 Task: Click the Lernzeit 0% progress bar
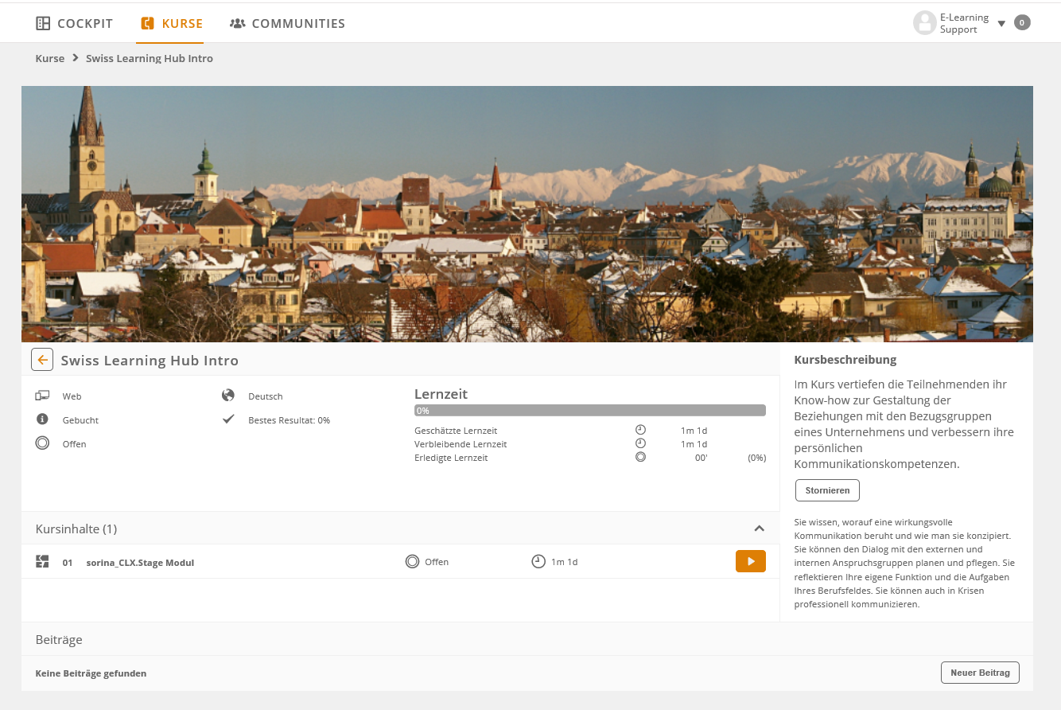(x=589, y=411)
